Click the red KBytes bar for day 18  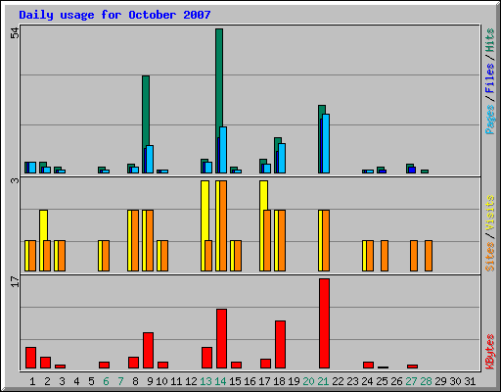[x=280, y=344]
